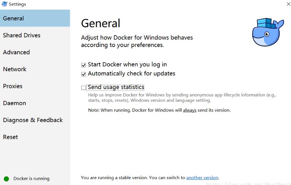Follow the another version link
The width and height of the screenshot is (291, 185).
202,178
